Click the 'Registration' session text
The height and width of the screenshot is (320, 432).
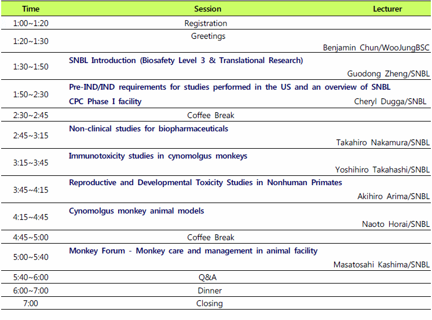pyautogui.click(x=206, y=23)
